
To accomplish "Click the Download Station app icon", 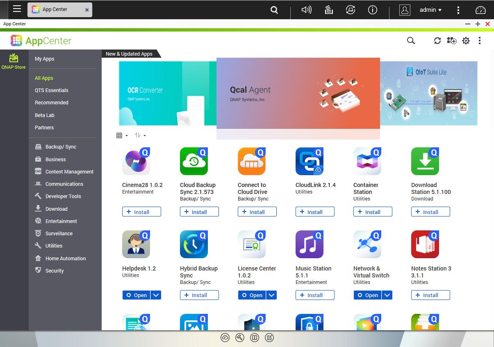I will (x=425, y=161).
